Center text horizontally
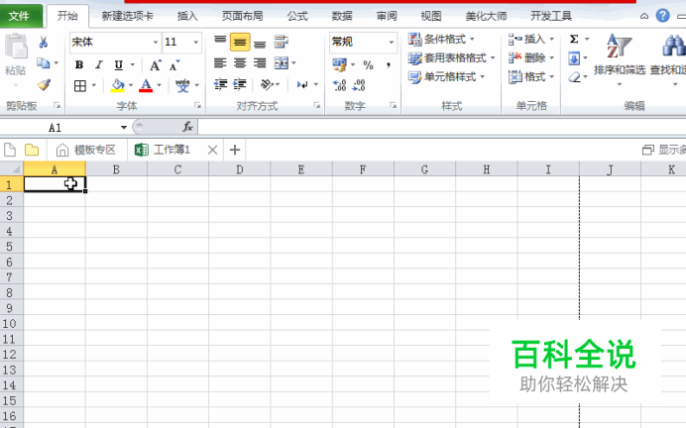Image resolution: width=686 pixels, height=428 pixels. pyautogui.click(x=240, y=63)
